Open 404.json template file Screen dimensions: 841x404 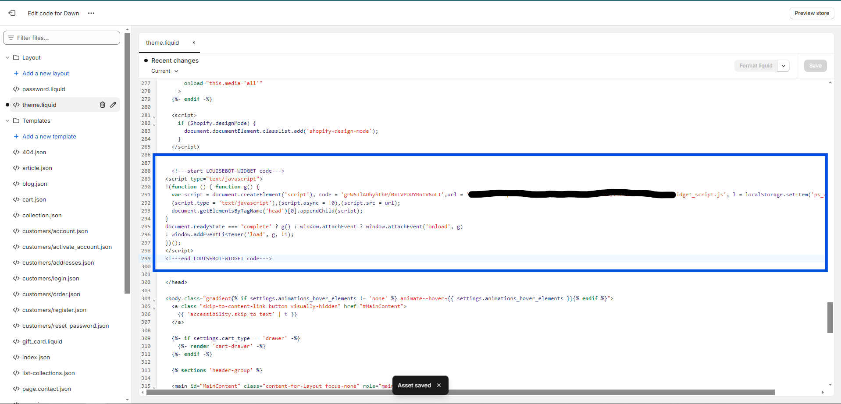(x=34, y=152)
